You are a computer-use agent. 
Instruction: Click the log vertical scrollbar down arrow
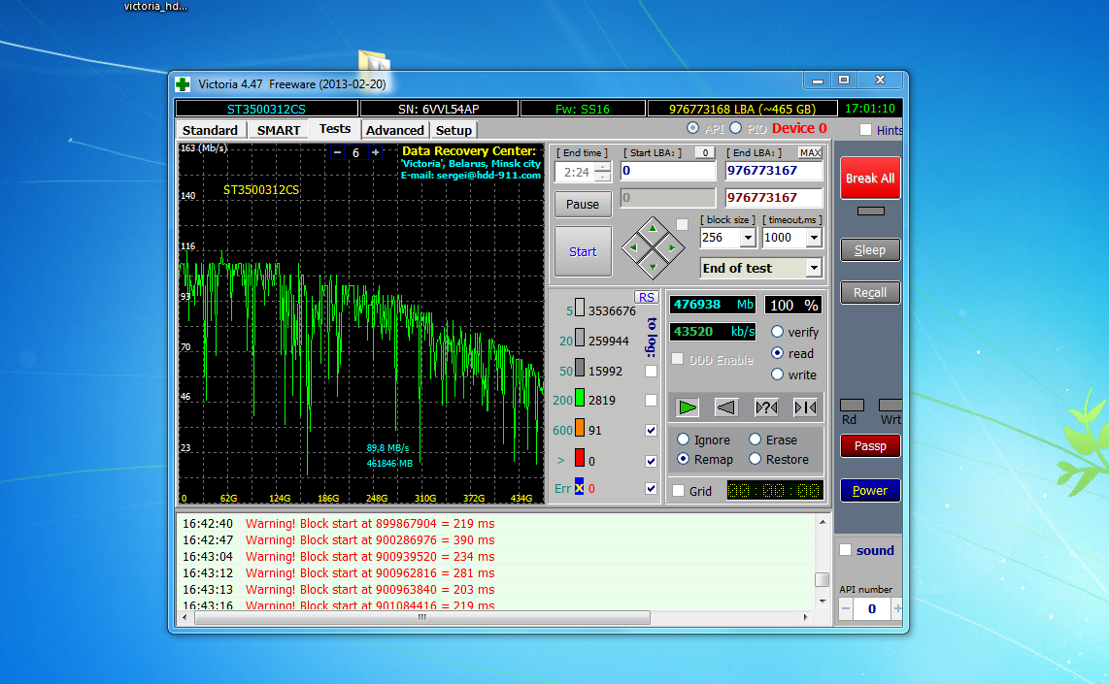tap(822, 601)
